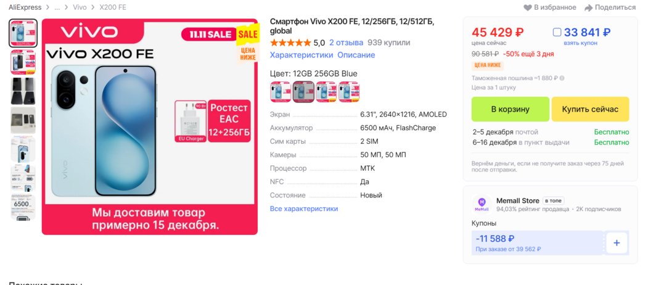Jump to 'Характеристики' section tab
This screenshot has height=285, width=672.
click(301, 55)
